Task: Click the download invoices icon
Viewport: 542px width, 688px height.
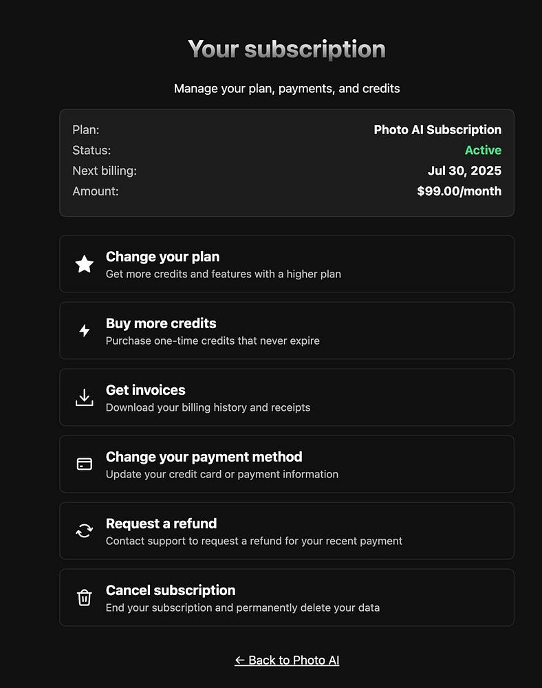Action: tap(84, 398)
